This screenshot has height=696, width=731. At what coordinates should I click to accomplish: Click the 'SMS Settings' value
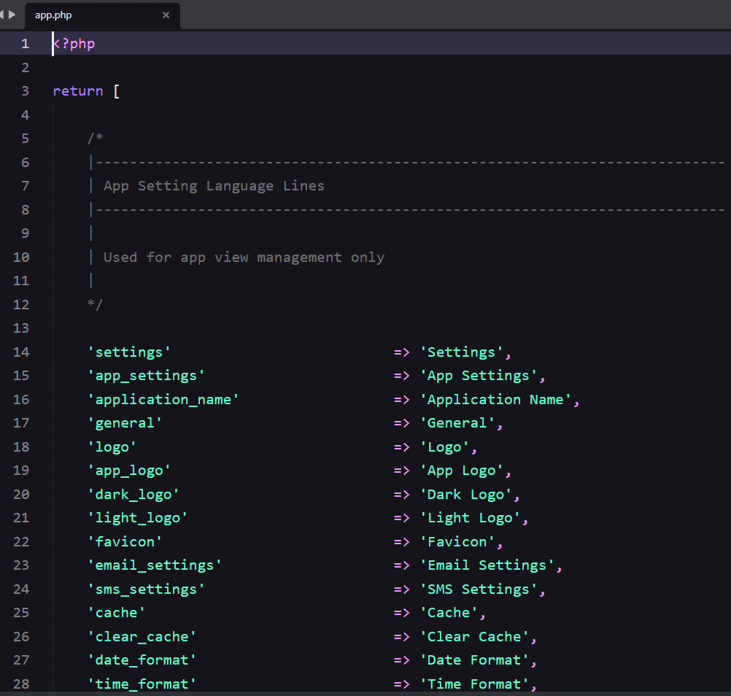pyautogui.click(x=479, y=589)
